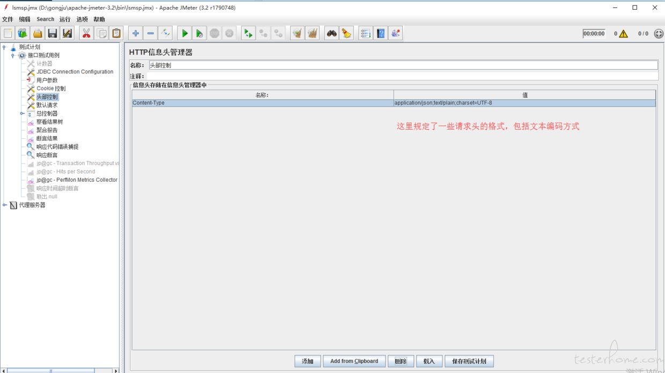Screen dimensions: 665x373
Task: Click the 名称 field containing 头部控制
Action: point(403,65)
